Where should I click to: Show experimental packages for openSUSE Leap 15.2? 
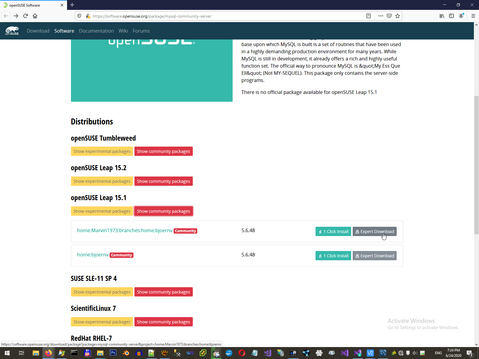click(x=102, y=181)
